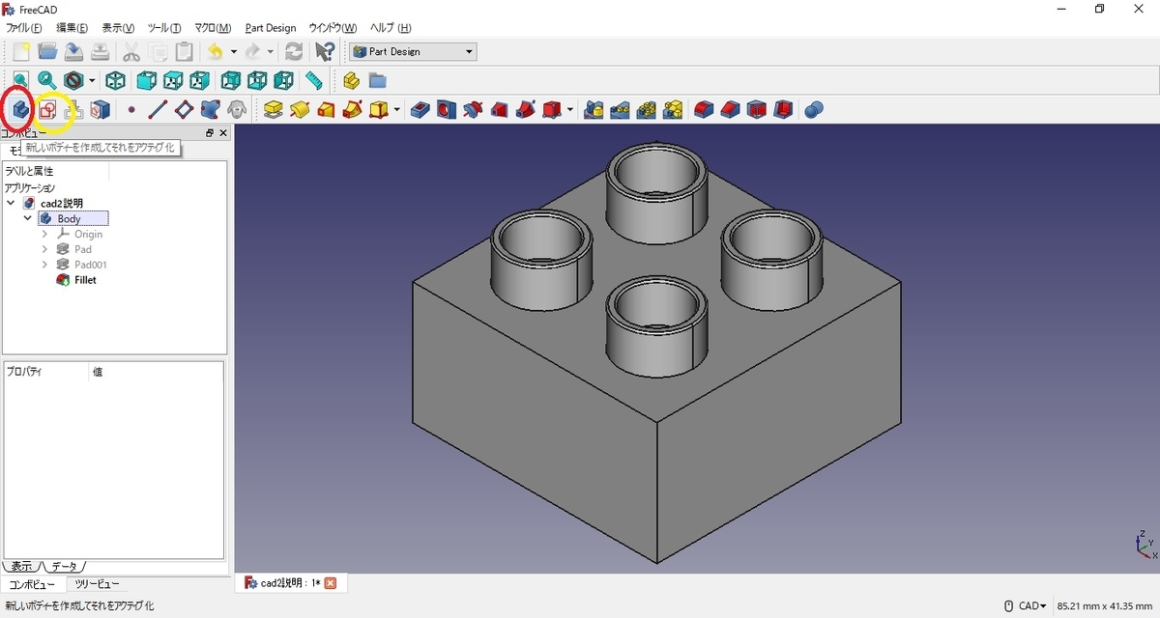Create a datum line

[x=158, y=110]
